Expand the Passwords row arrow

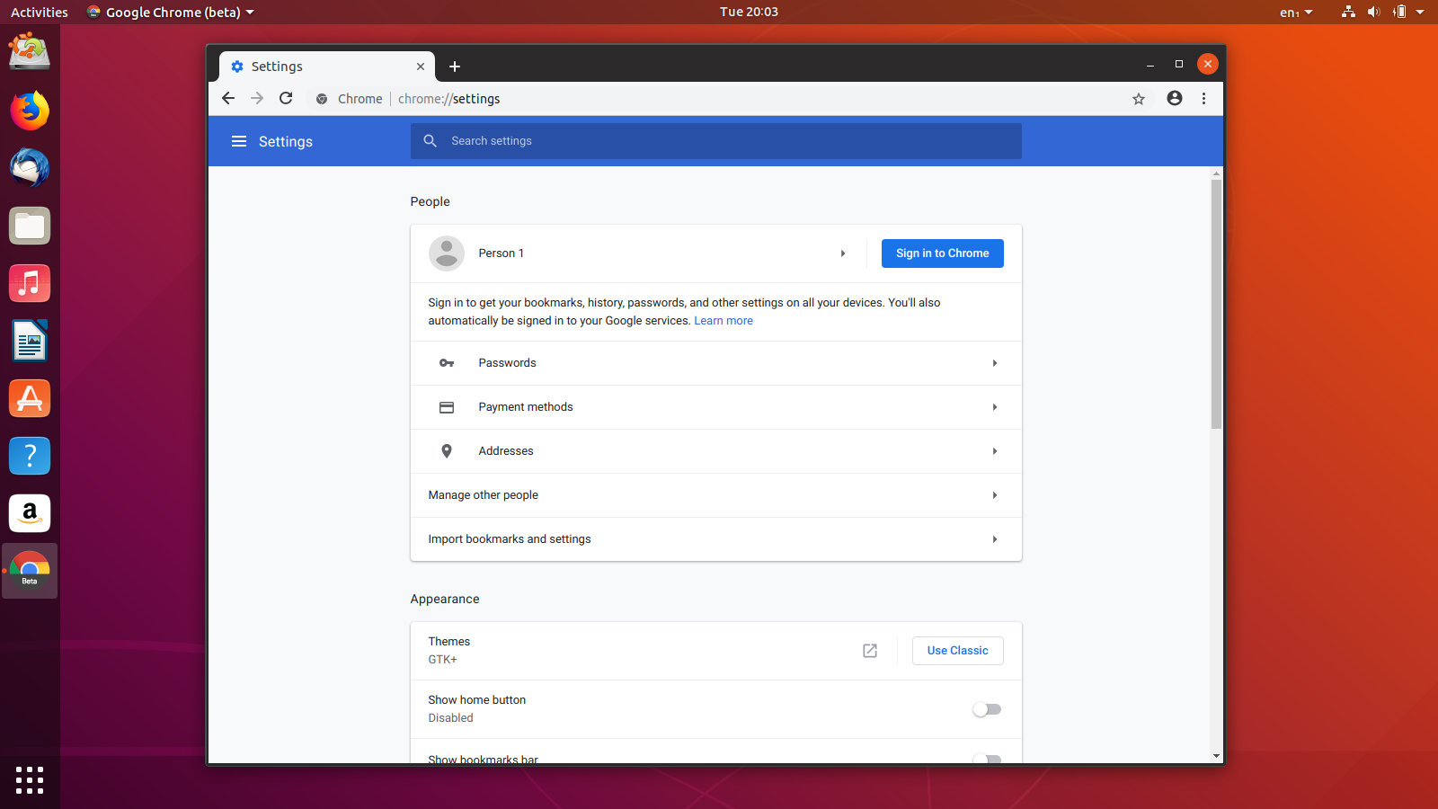click(995, 363)
